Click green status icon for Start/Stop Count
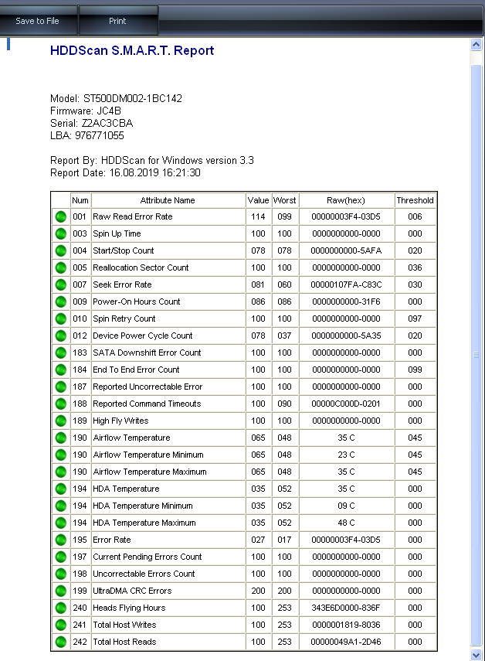The height and width of the screenshot is (661, 485). click(60, 250)
